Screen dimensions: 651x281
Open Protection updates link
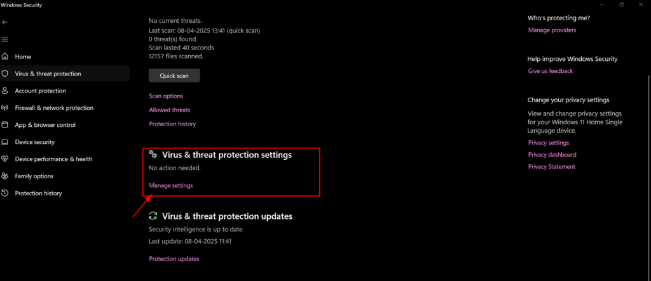174,259
